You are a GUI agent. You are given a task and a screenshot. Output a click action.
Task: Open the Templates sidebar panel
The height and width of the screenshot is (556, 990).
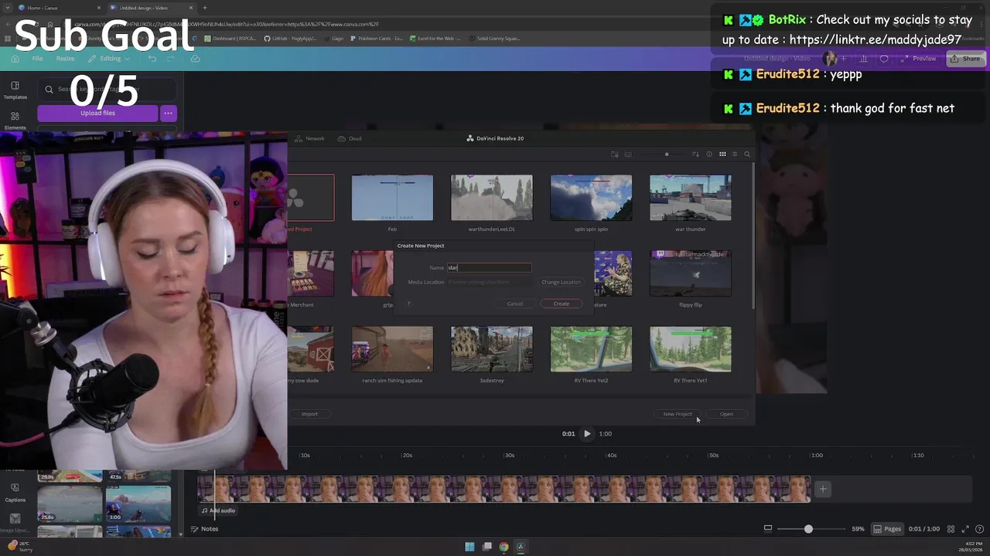(15, 90)
